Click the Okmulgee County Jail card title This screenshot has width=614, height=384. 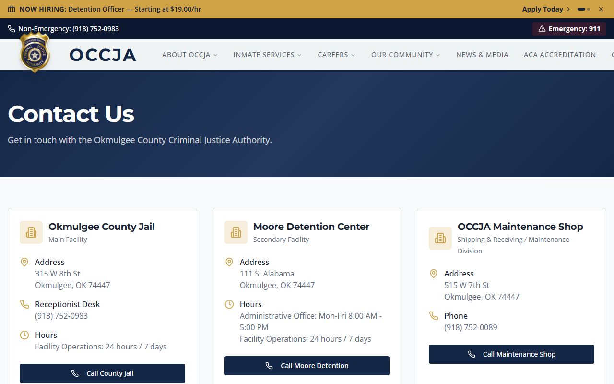[102, 227]
